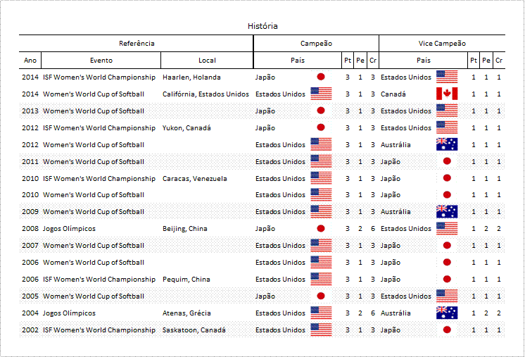The width and height of the screenshot is (525, 357).
Task: Click the Canada flag in the vice-champion column
Action: click(x=447, y=94)
